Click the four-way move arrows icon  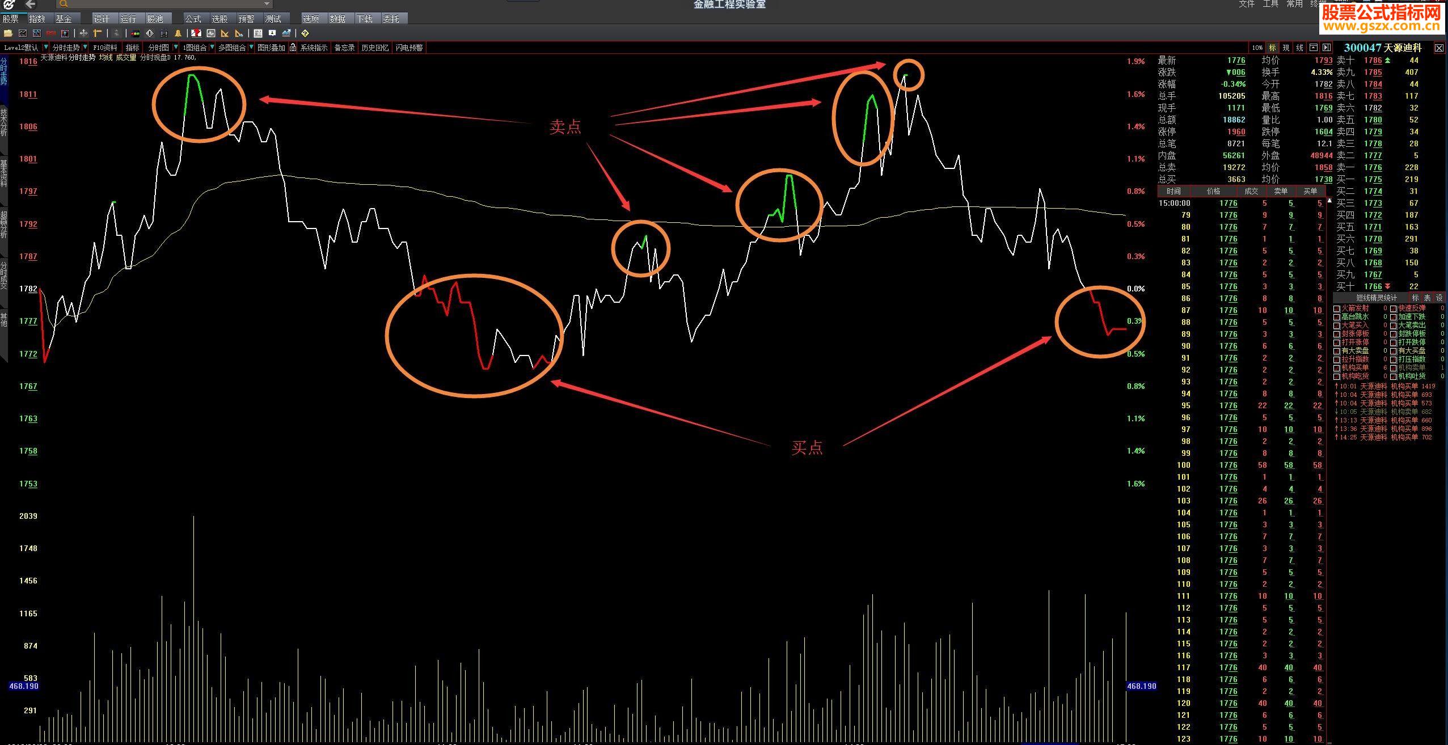(83, 33)
